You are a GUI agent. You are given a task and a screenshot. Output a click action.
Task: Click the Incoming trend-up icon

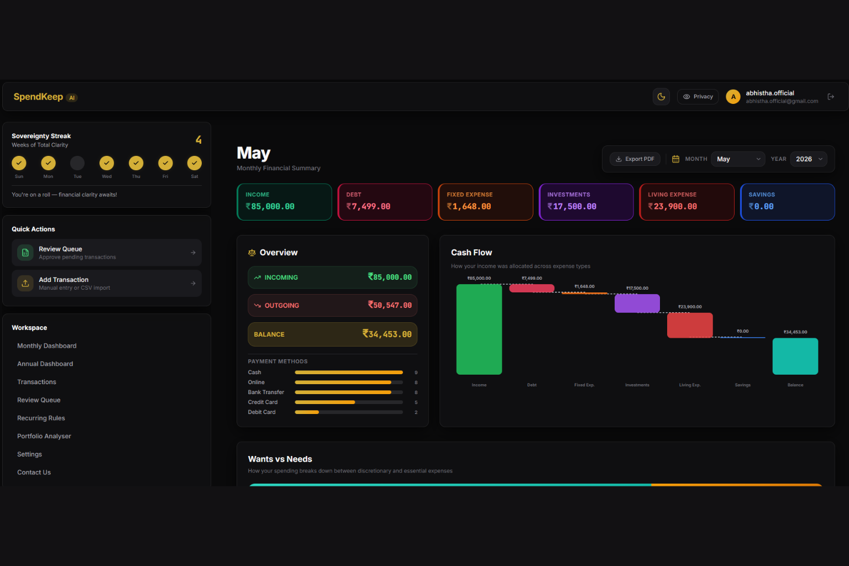[258, 277]
